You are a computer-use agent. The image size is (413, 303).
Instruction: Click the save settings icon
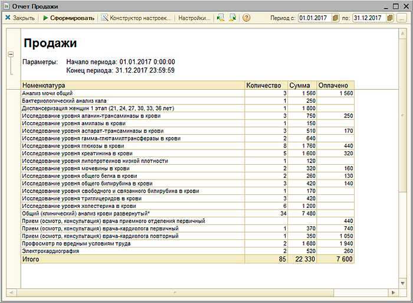[x=232, y=18]
